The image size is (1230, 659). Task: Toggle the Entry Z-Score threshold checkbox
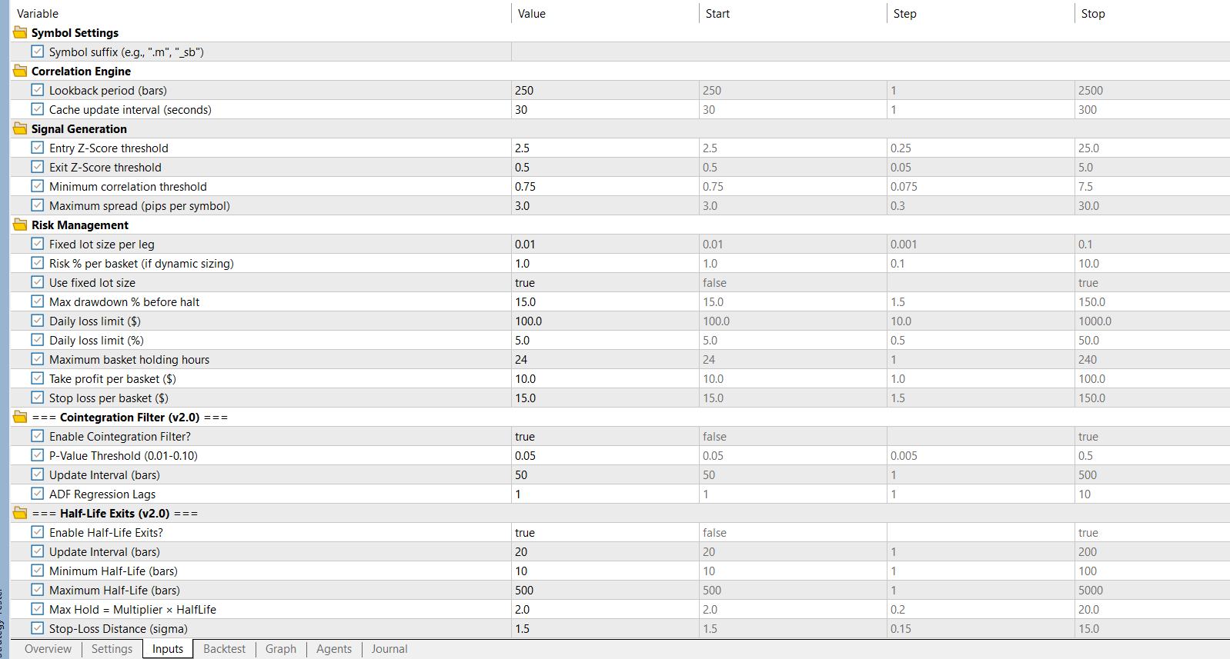click(38, 148)
